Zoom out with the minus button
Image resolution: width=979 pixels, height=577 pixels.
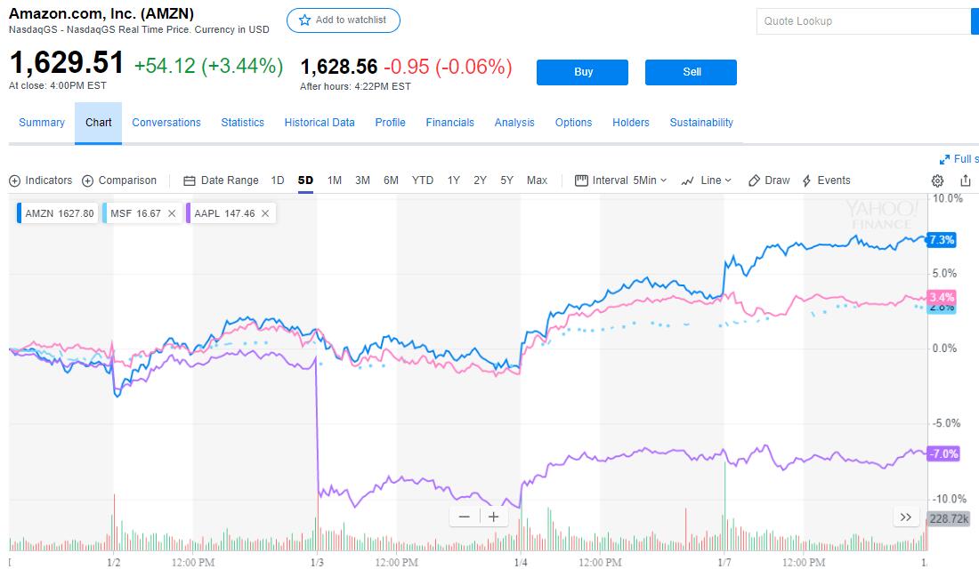pos(465,517)
